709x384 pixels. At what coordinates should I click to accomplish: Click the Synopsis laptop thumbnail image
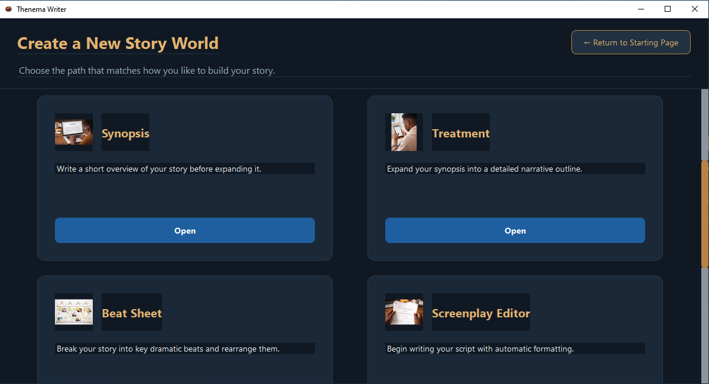74,132
